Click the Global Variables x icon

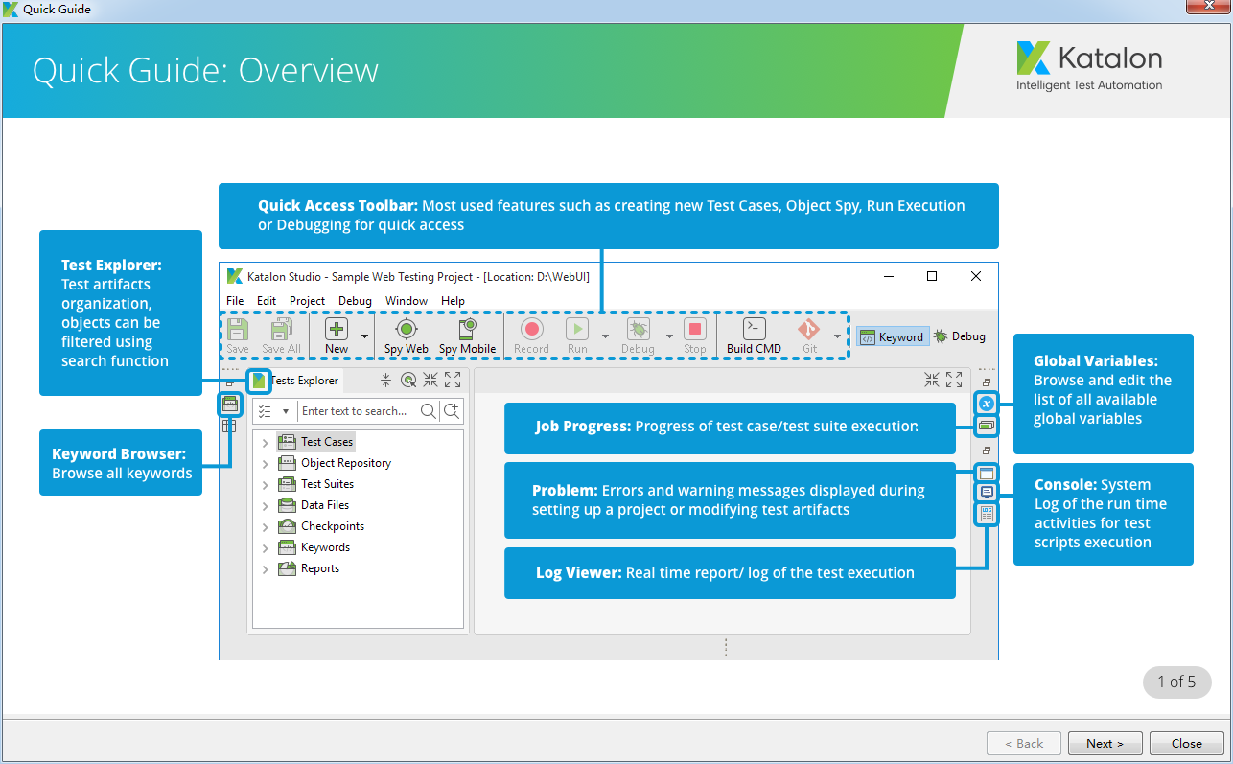click(x=987, y=404)
